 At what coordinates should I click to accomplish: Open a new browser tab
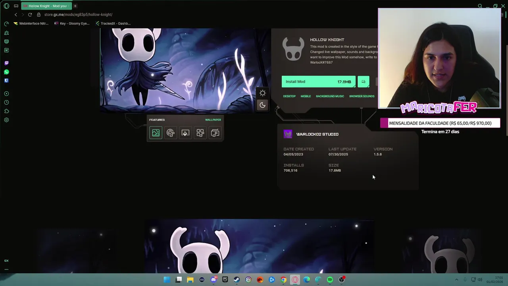[x=75, y=6]
